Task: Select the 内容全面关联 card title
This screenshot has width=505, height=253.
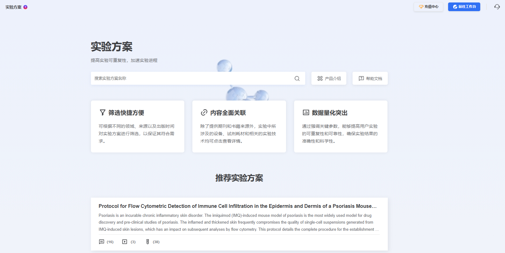Action: (x=228, y=113)
